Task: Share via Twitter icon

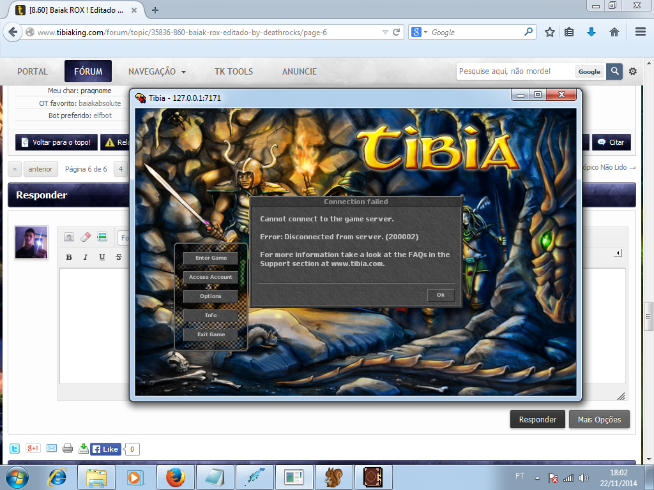Action: click(15, 449)
